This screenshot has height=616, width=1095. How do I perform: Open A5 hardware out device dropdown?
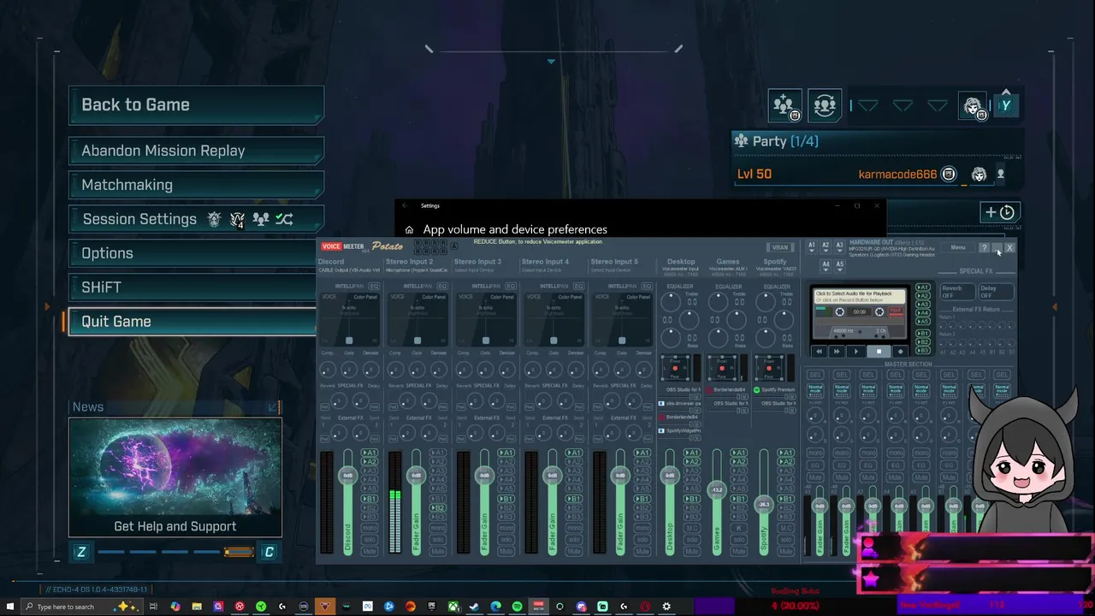point(839,264)
